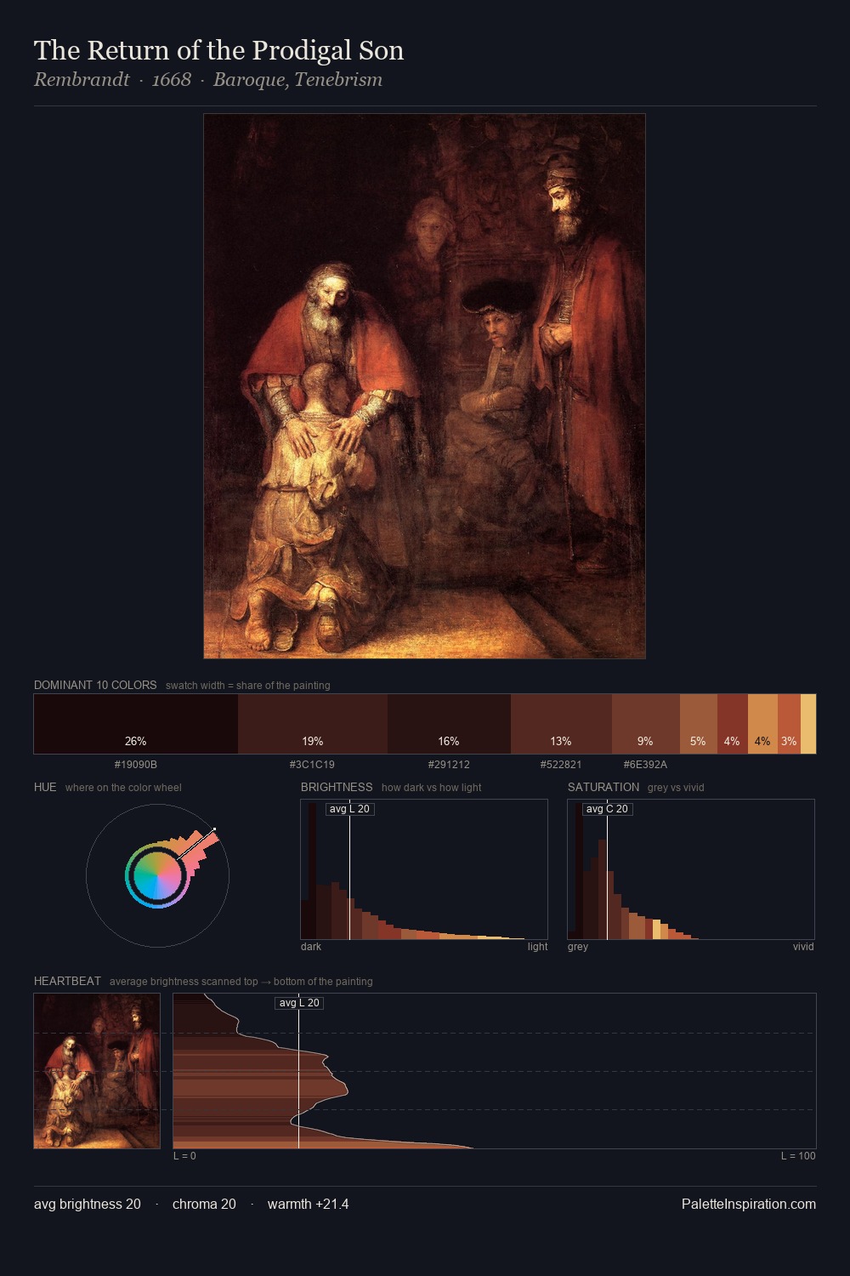Click hex code #19090B
Image resolution: width=850 pixels, height=1276 pixels.
[x=136, y=765]
